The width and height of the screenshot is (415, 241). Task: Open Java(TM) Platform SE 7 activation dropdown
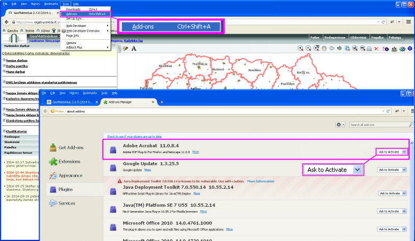click(392, 212)
